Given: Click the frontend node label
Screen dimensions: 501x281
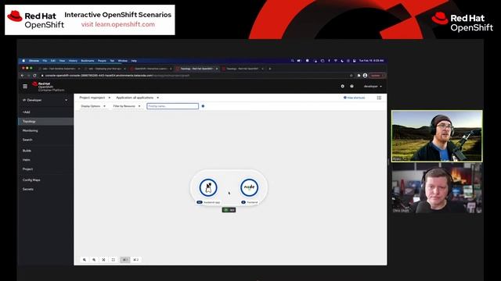Looking at the screenshot, I should tap(250, 202).
